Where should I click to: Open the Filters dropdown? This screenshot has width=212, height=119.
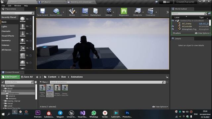point(44,82)
